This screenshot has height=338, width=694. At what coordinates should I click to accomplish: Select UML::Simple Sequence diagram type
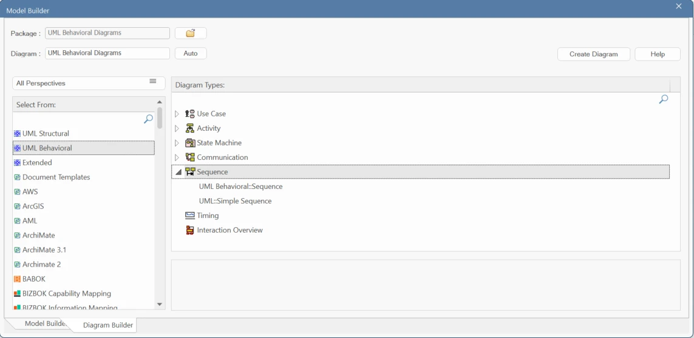coord(235,201)
